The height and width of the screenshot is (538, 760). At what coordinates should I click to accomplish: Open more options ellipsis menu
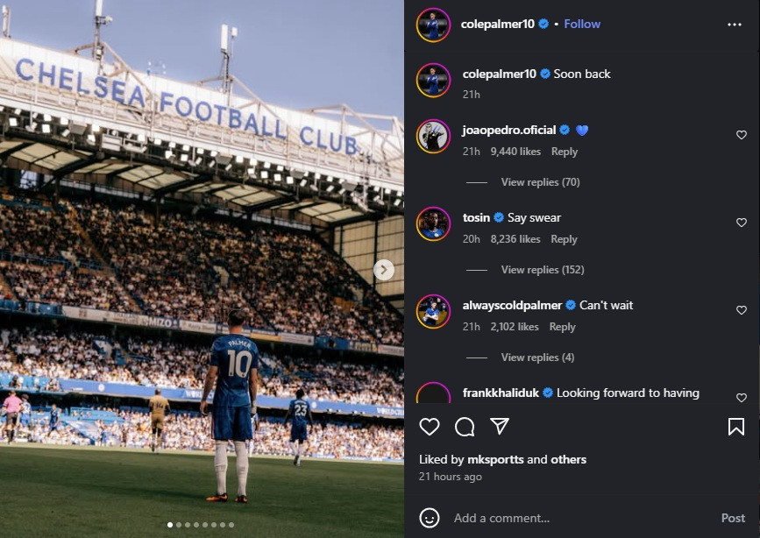point(735,25)
